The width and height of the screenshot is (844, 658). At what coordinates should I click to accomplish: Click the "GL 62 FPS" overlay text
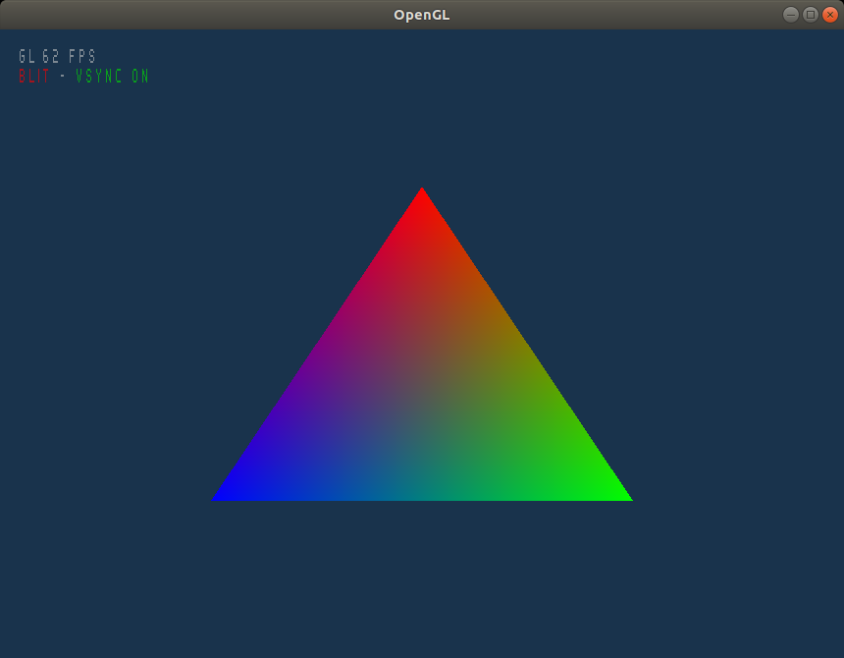click(x=57, y=57)
